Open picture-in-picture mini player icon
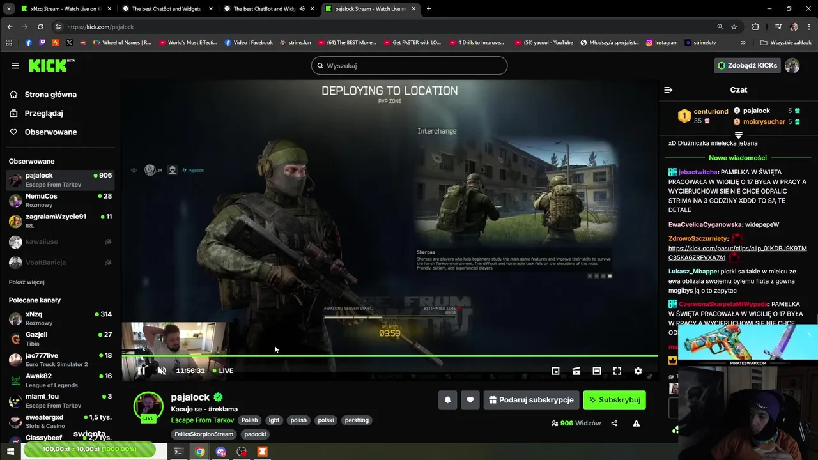This screenshot has width=818, height=460. (555, 371)
